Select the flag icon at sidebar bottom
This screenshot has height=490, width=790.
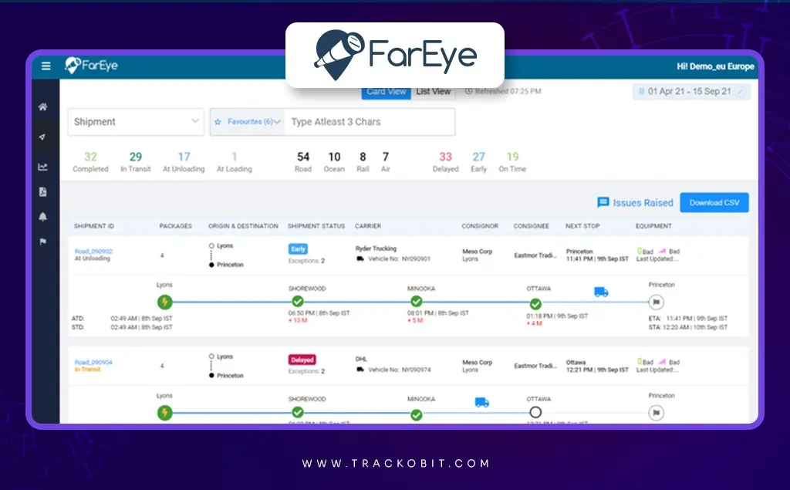click(44, 242)
